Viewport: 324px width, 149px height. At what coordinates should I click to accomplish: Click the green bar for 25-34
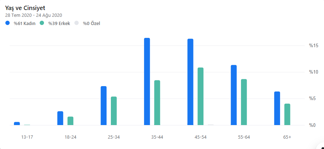pos(114,111)
